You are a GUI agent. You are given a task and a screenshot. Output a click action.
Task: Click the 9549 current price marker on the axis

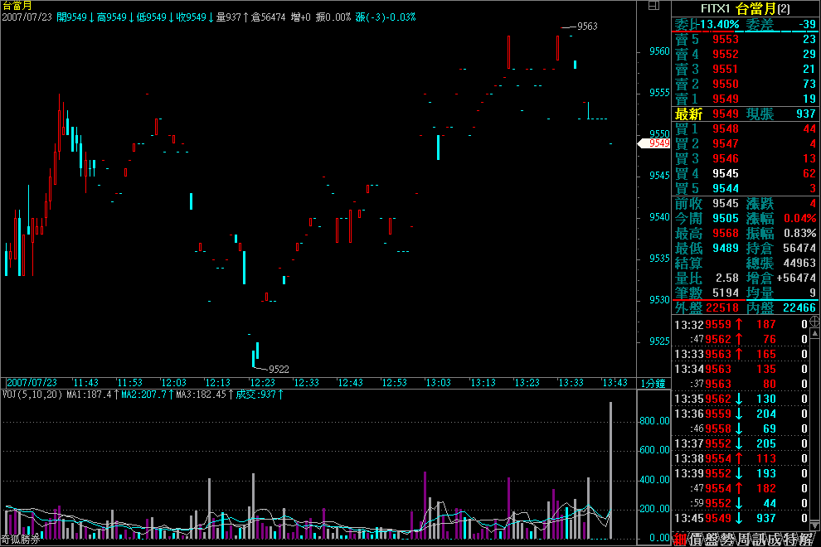coord(658,143)
